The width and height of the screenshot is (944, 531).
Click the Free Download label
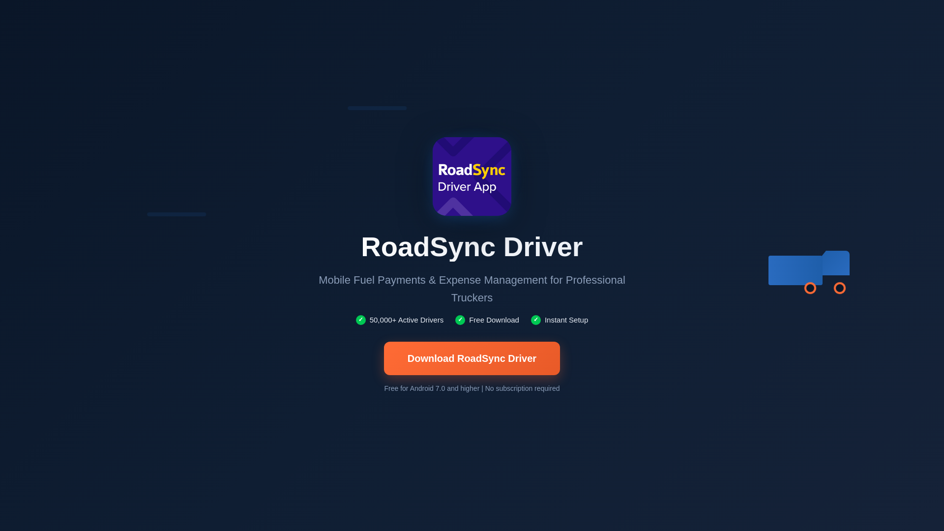point(494,320)
